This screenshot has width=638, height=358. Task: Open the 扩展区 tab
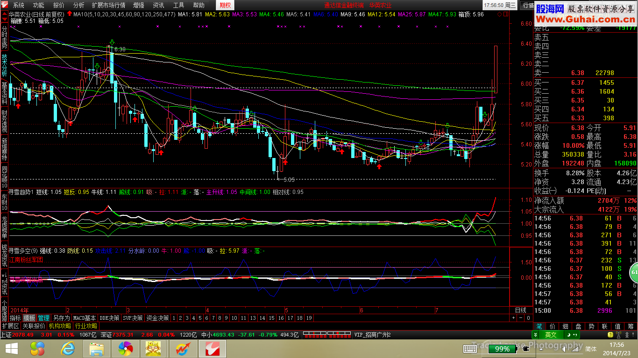[x=10, y=326]
